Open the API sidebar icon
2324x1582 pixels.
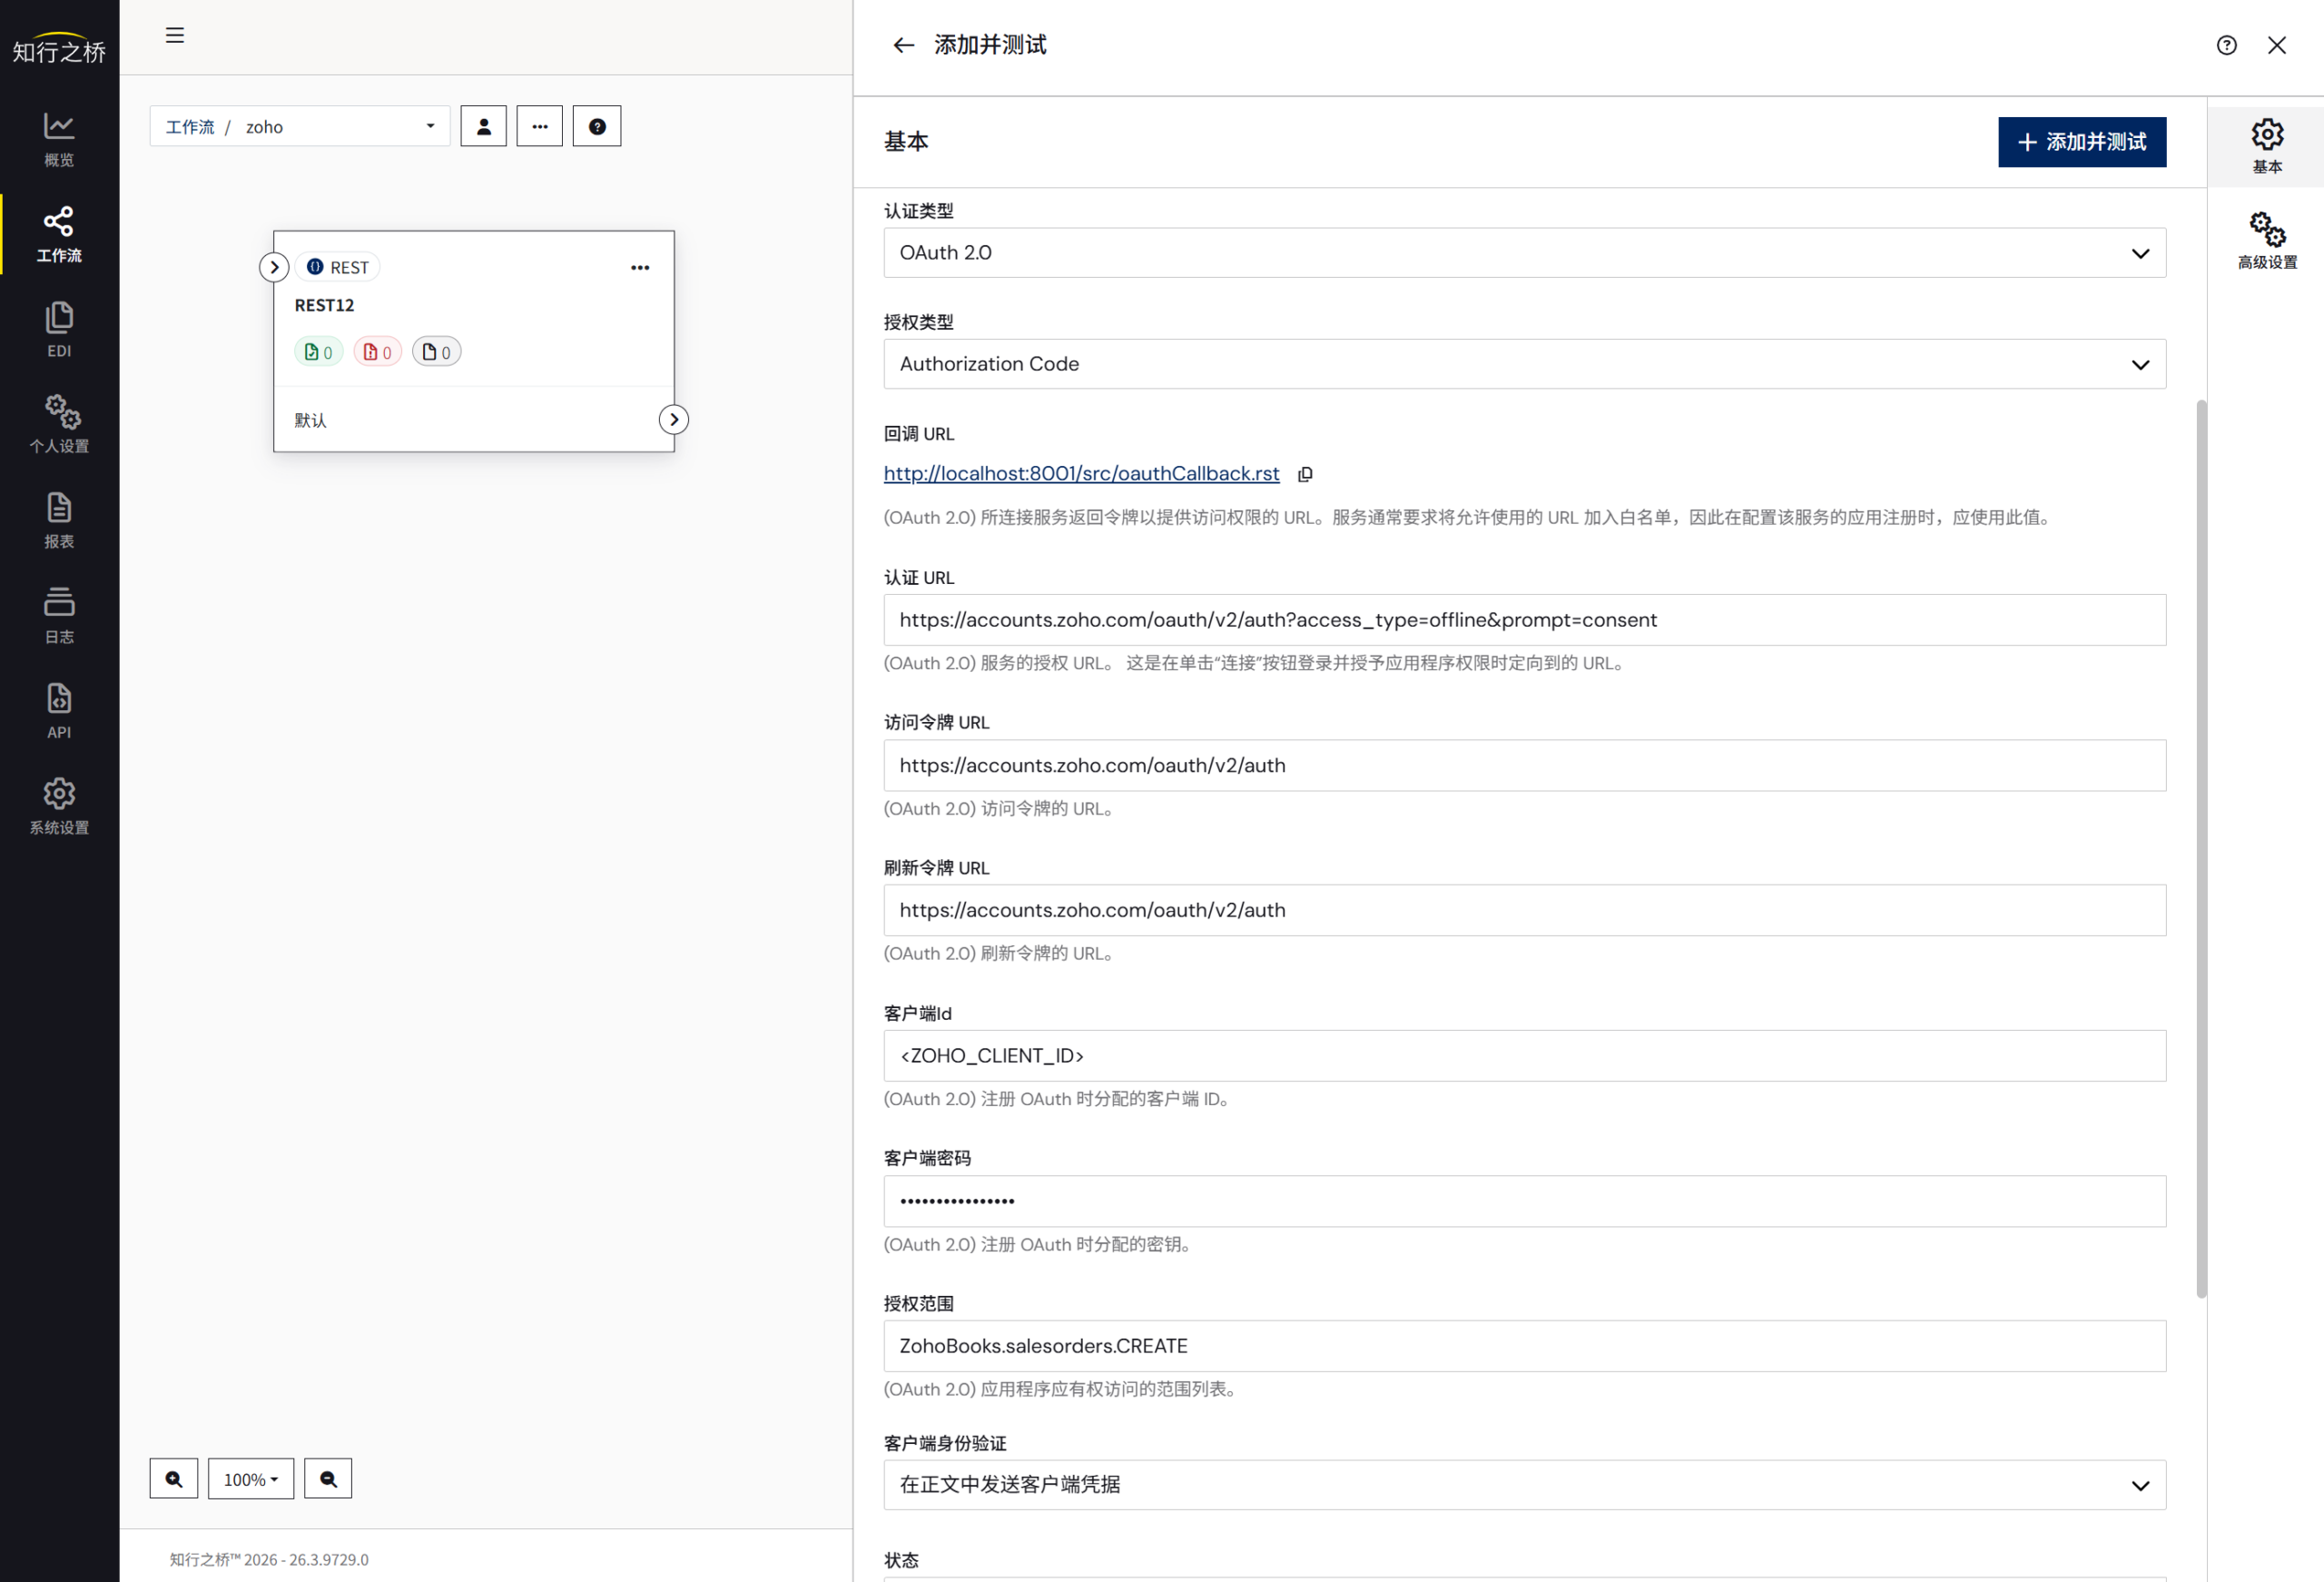point(59,710)
